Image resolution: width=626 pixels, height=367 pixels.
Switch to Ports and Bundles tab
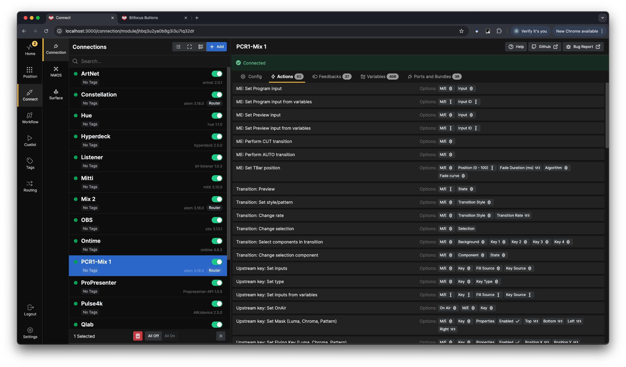point(434,77)
